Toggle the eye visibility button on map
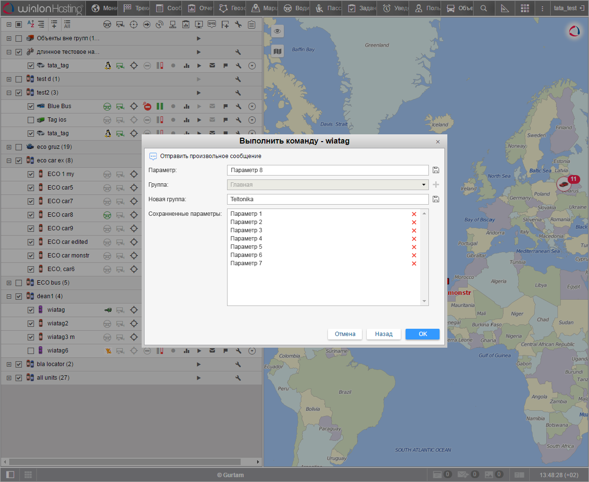589x482 pixels. click(277, 31)
